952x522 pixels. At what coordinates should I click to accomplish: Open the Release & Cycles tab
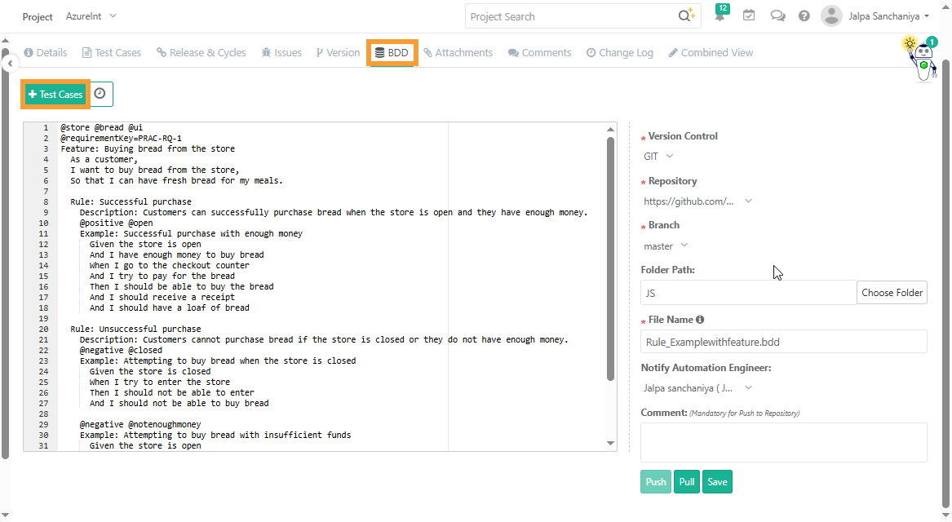pyautogui.click(x=201, y=52)
